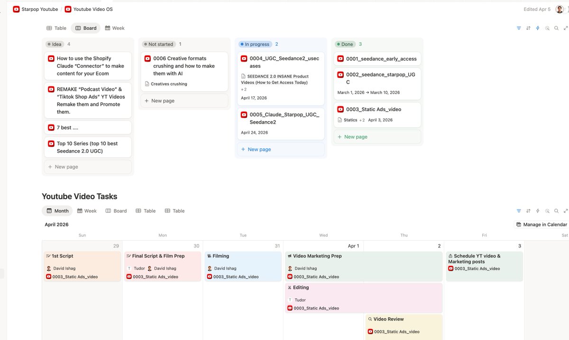Click March 1, 2026 → March 10, 2026 range

click(368, 93)
